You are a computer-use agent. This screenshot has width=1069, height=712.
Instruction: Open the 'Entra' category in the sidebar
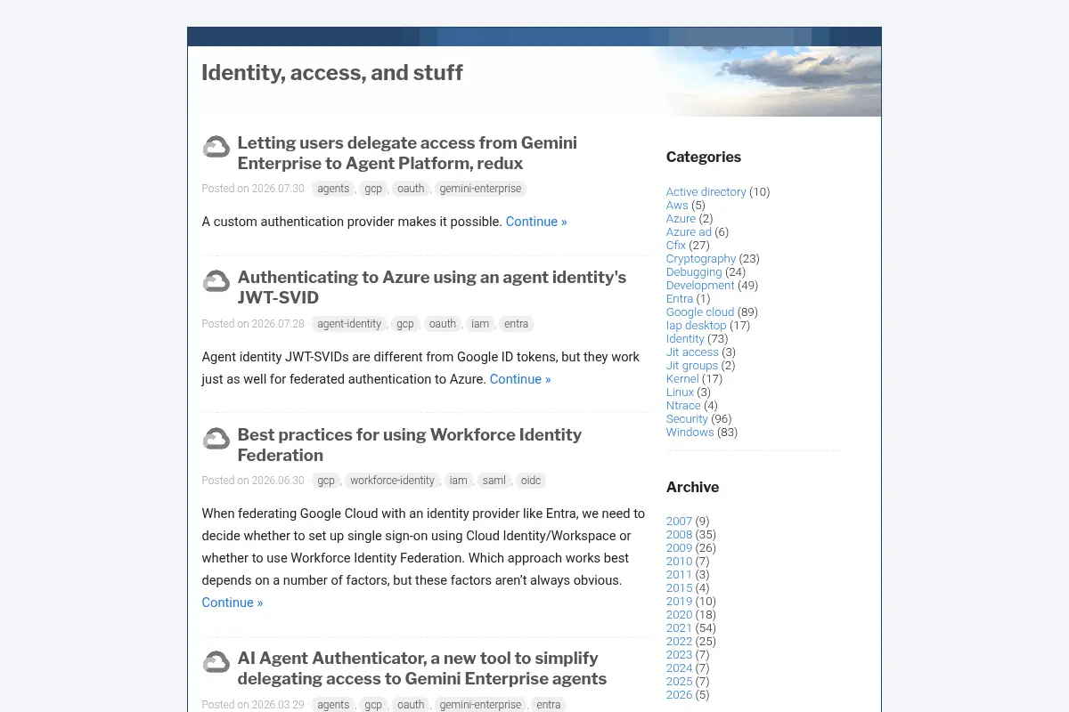click(x=680, y=299)
